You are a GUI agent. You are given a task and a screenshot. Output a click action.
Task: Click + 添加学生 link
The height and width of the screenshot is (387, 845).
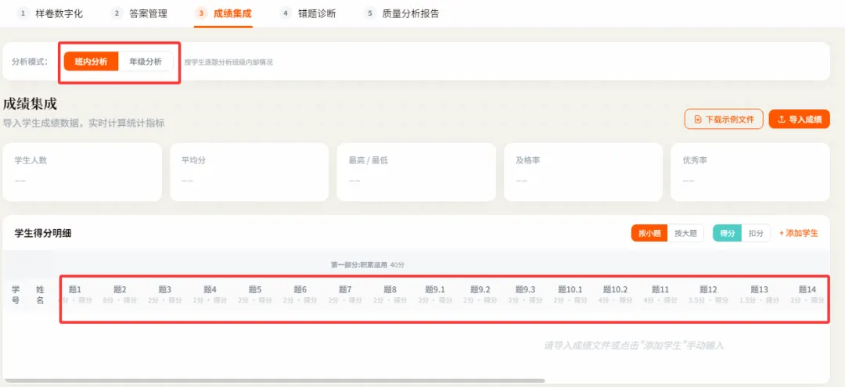(799, 233)
